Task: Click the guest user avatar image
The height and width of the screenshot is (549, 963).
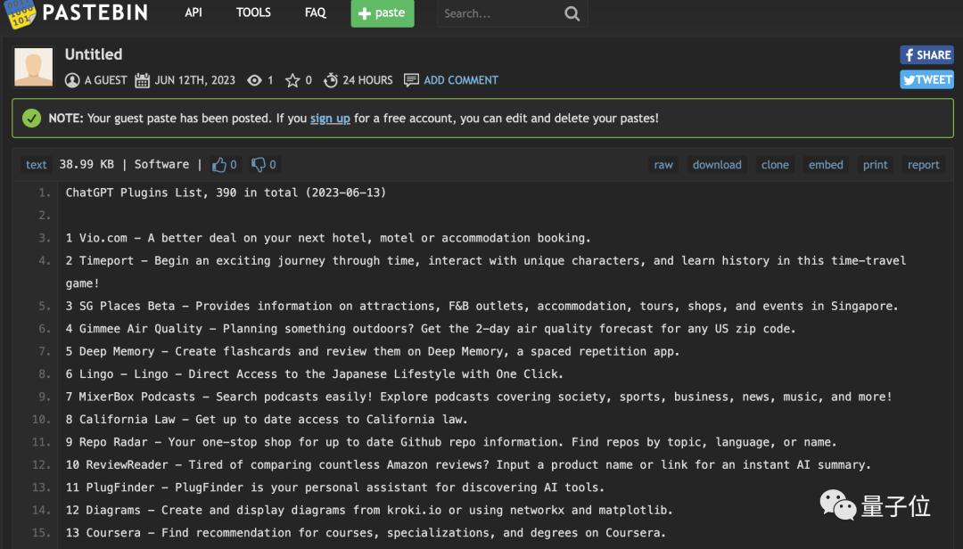Action: tap(34, 68)
